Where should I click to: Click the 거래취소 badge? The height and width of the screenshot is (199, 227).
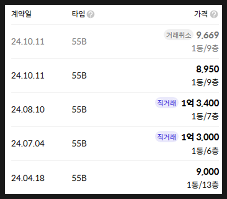pyautogui.click(x=179, y=35)
